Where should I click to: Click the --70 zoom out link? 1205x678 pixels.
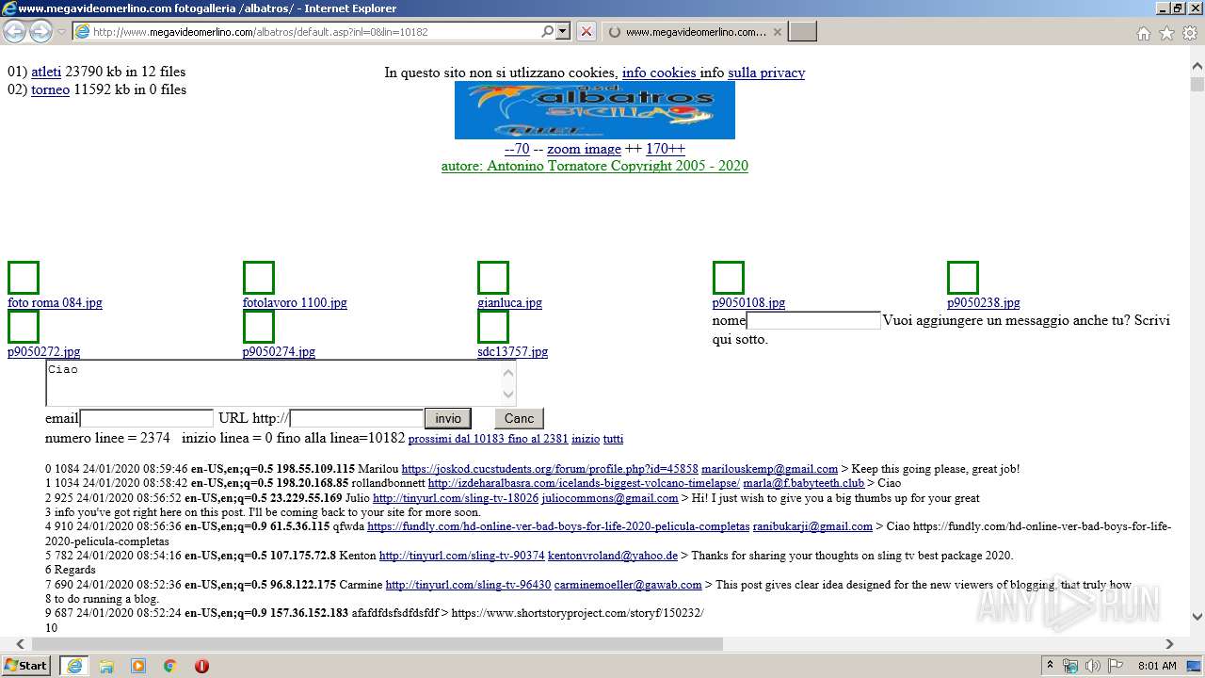[517, 149]
